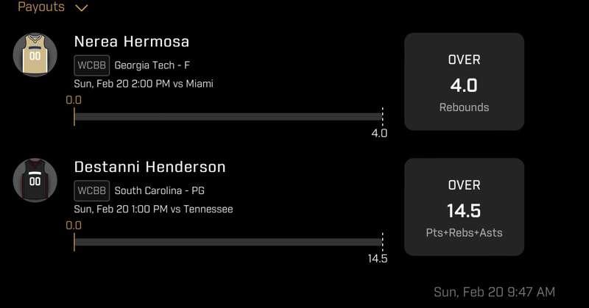Open the Destanni Henderson player name
This screenshot has height=308, width=589.
(150, 167)
